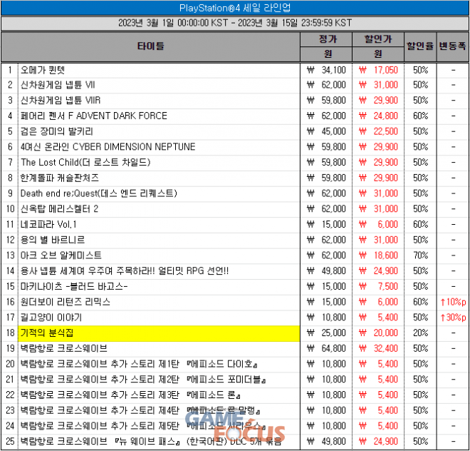Click the '정가' column header
The height and width of the screenshot is (451, 470).
(328, 39)
